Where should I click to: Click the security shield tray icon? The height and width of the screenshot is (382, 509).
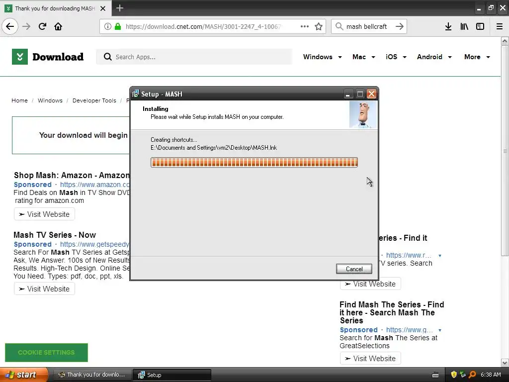click(x=454, y=375)
